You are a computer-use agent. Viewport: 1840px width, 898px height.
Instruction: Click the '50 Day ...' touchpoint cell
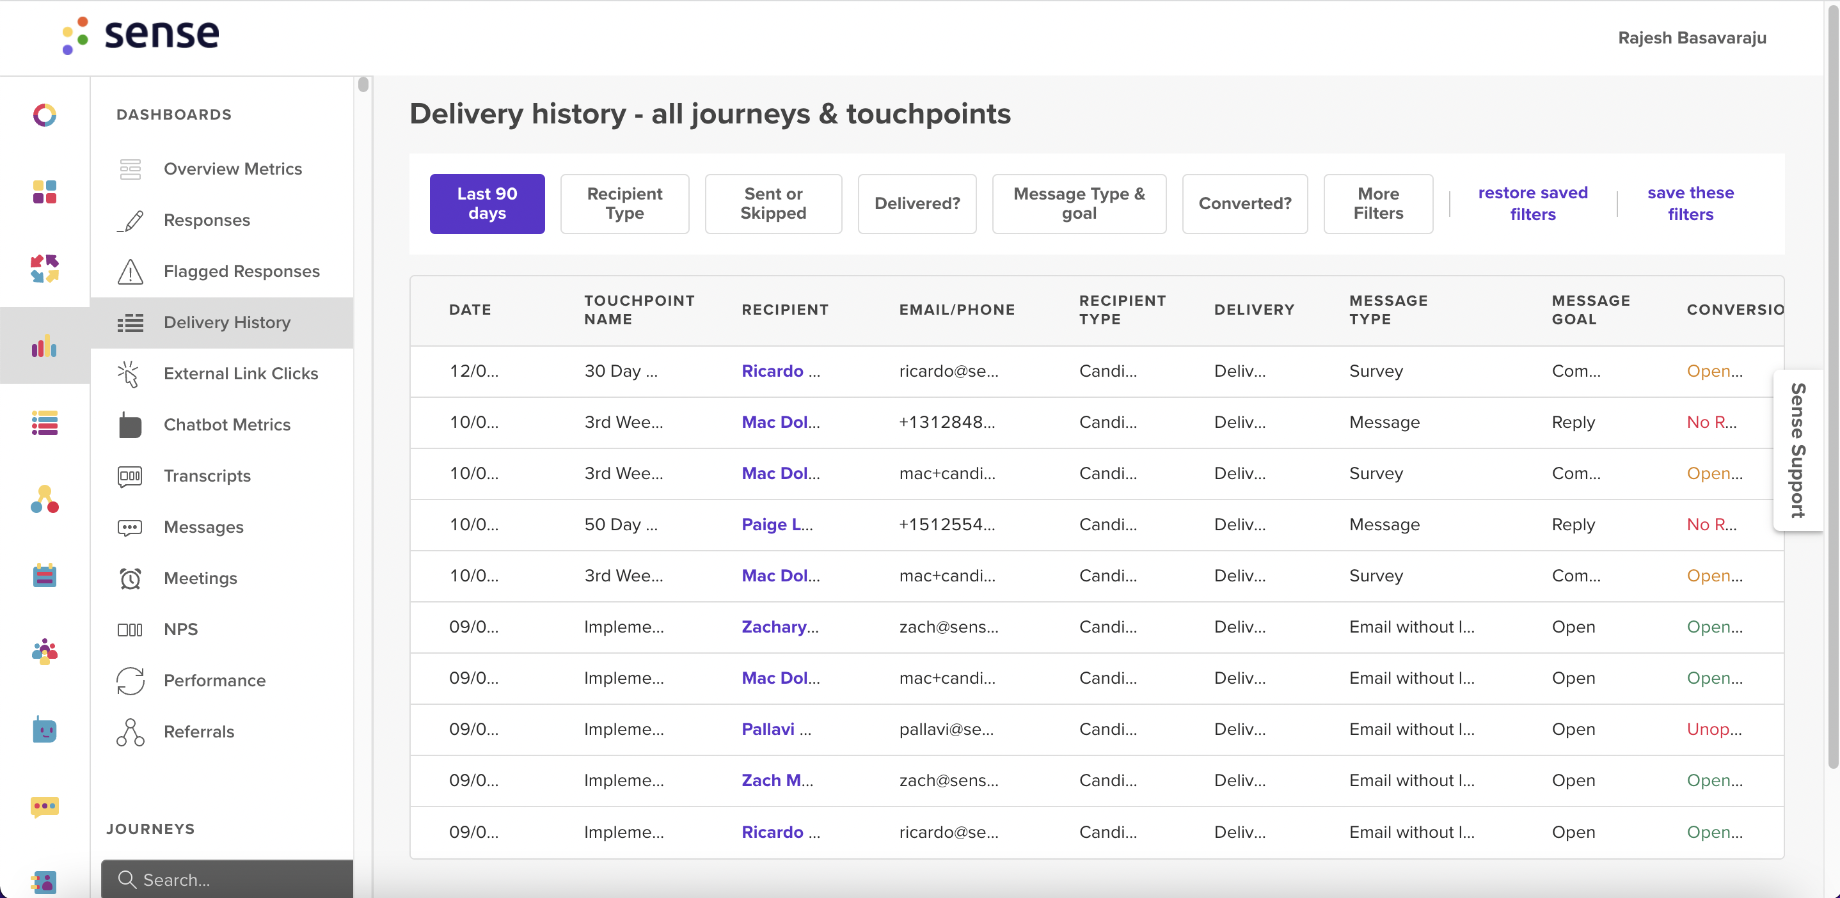coord(621,524)
